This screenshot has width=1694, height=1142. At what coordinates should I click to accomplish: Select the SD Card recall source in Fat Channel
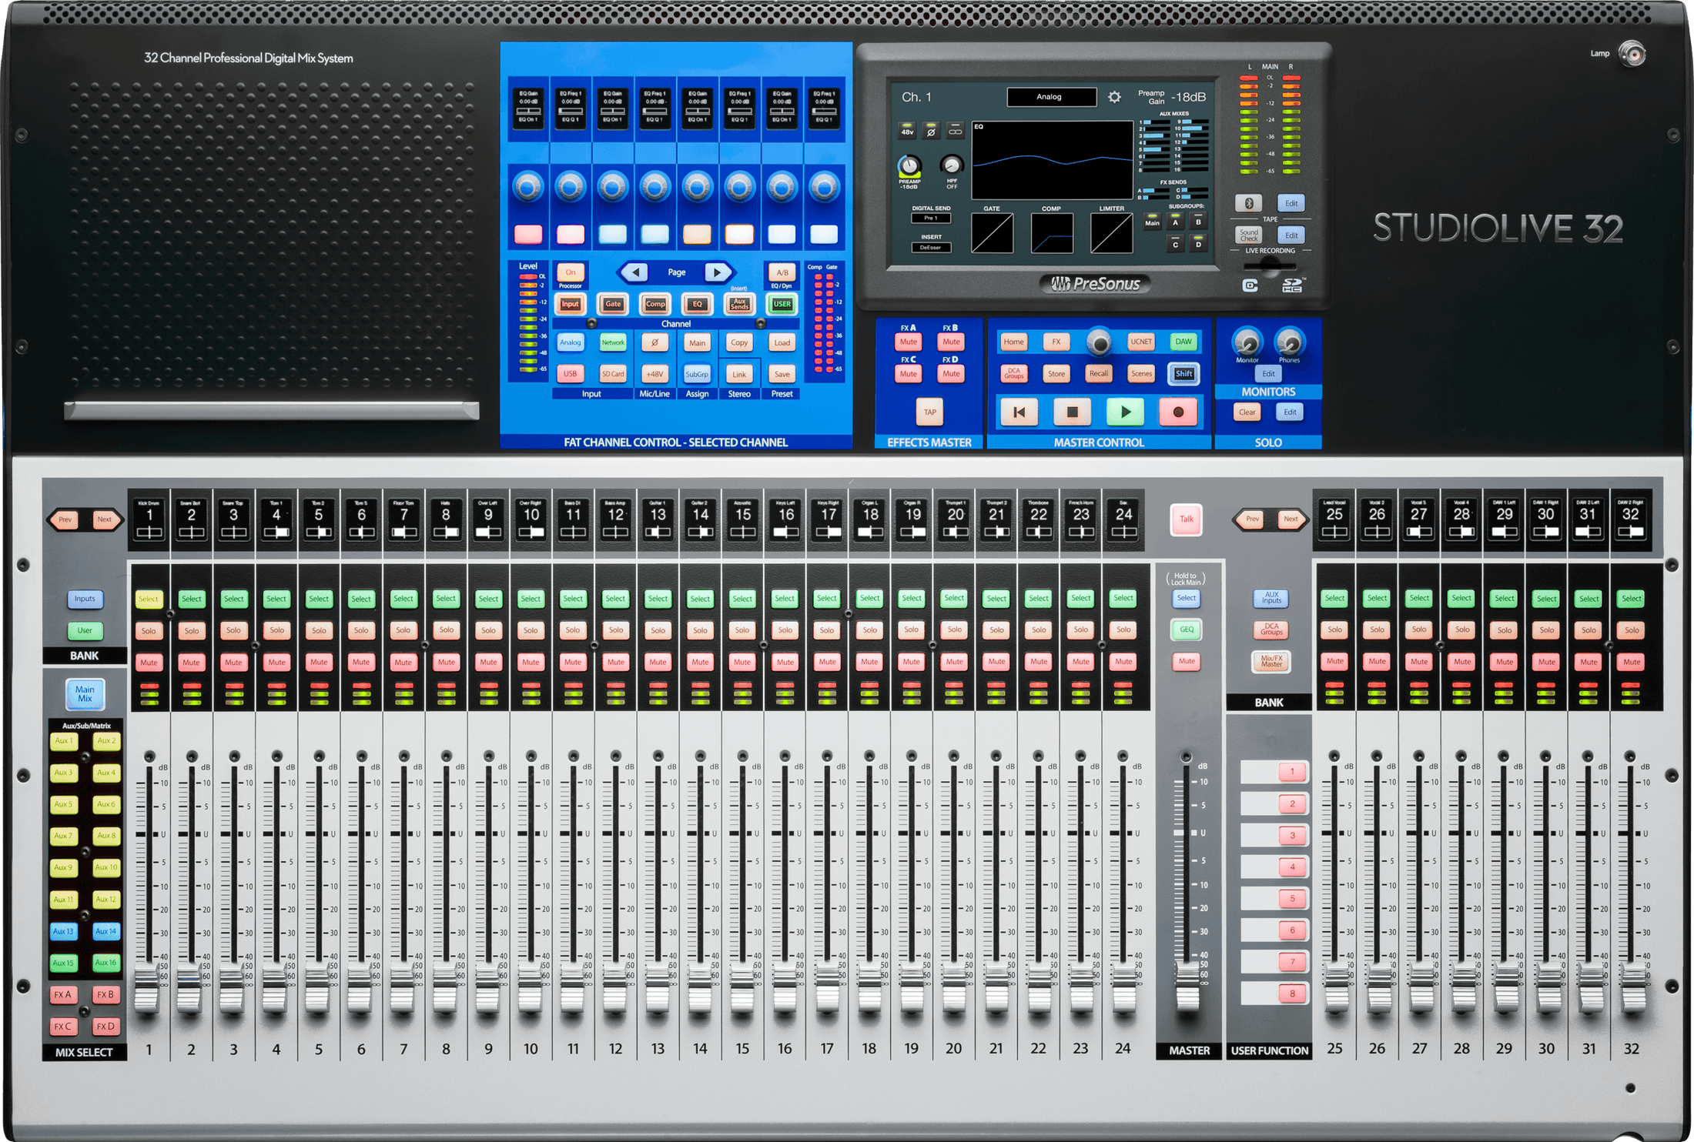coord(613,373)
